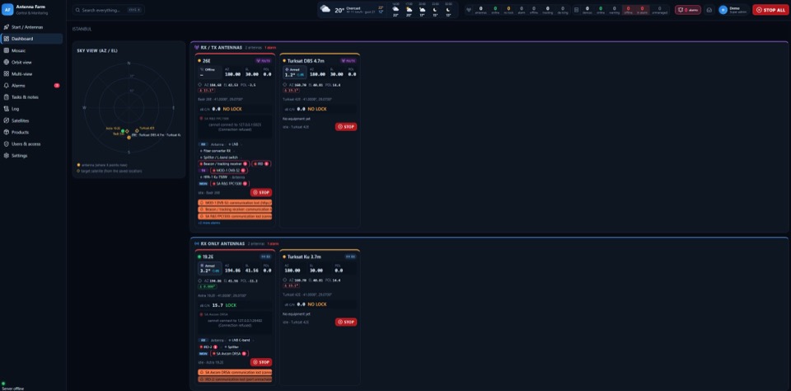Stop the 26E antenna
This screenshot has width=791, height=391.
[x=261, y=192]
